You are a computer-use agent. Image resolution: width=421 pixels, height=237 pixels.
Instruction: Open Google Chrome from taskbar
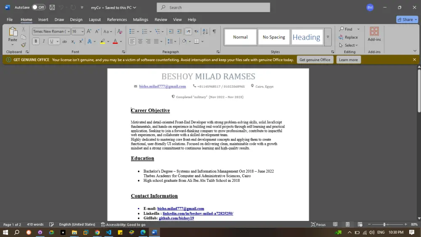tap(97, 232)
